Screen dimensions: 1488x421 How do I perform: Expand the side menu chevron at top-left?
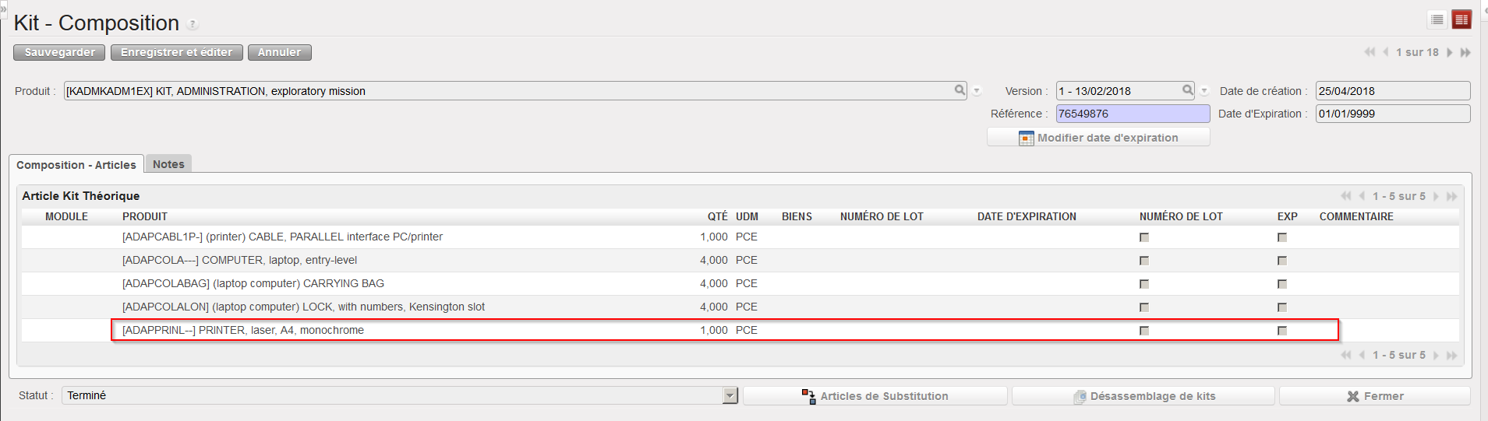(x=3, y=8)
